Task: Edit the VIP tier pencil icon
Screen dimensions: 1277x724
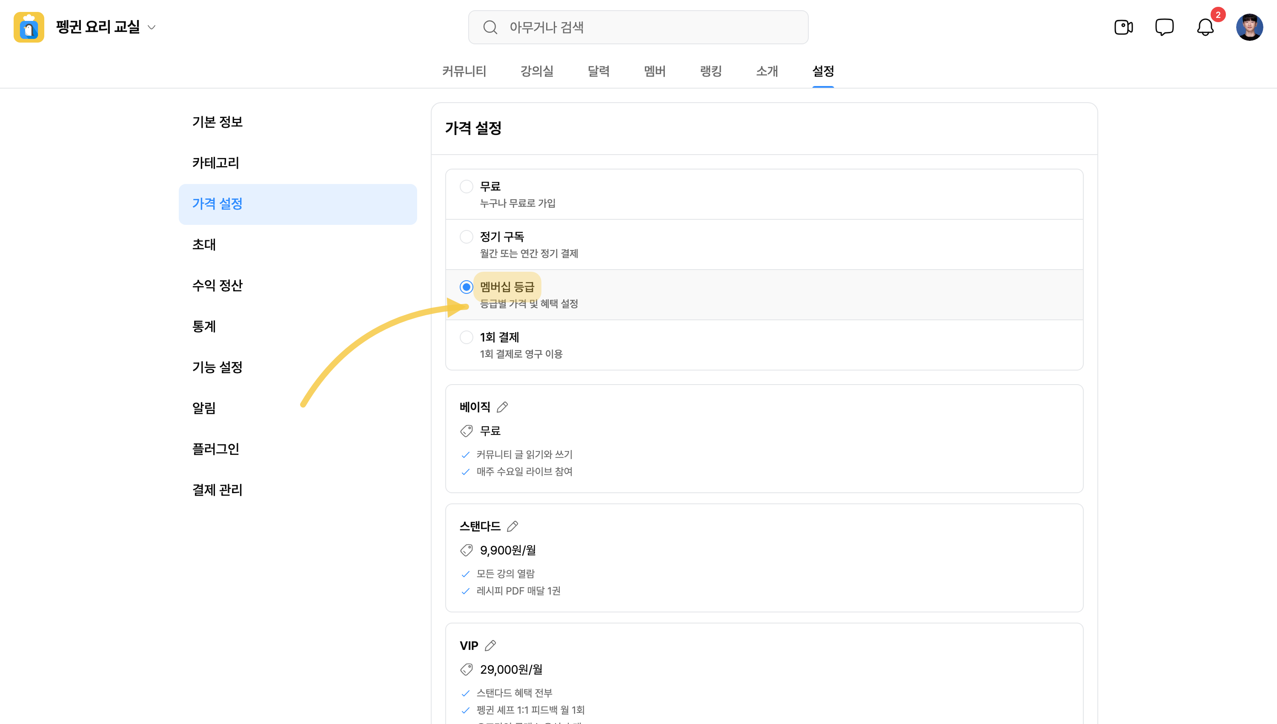Action: coord(490,646)
